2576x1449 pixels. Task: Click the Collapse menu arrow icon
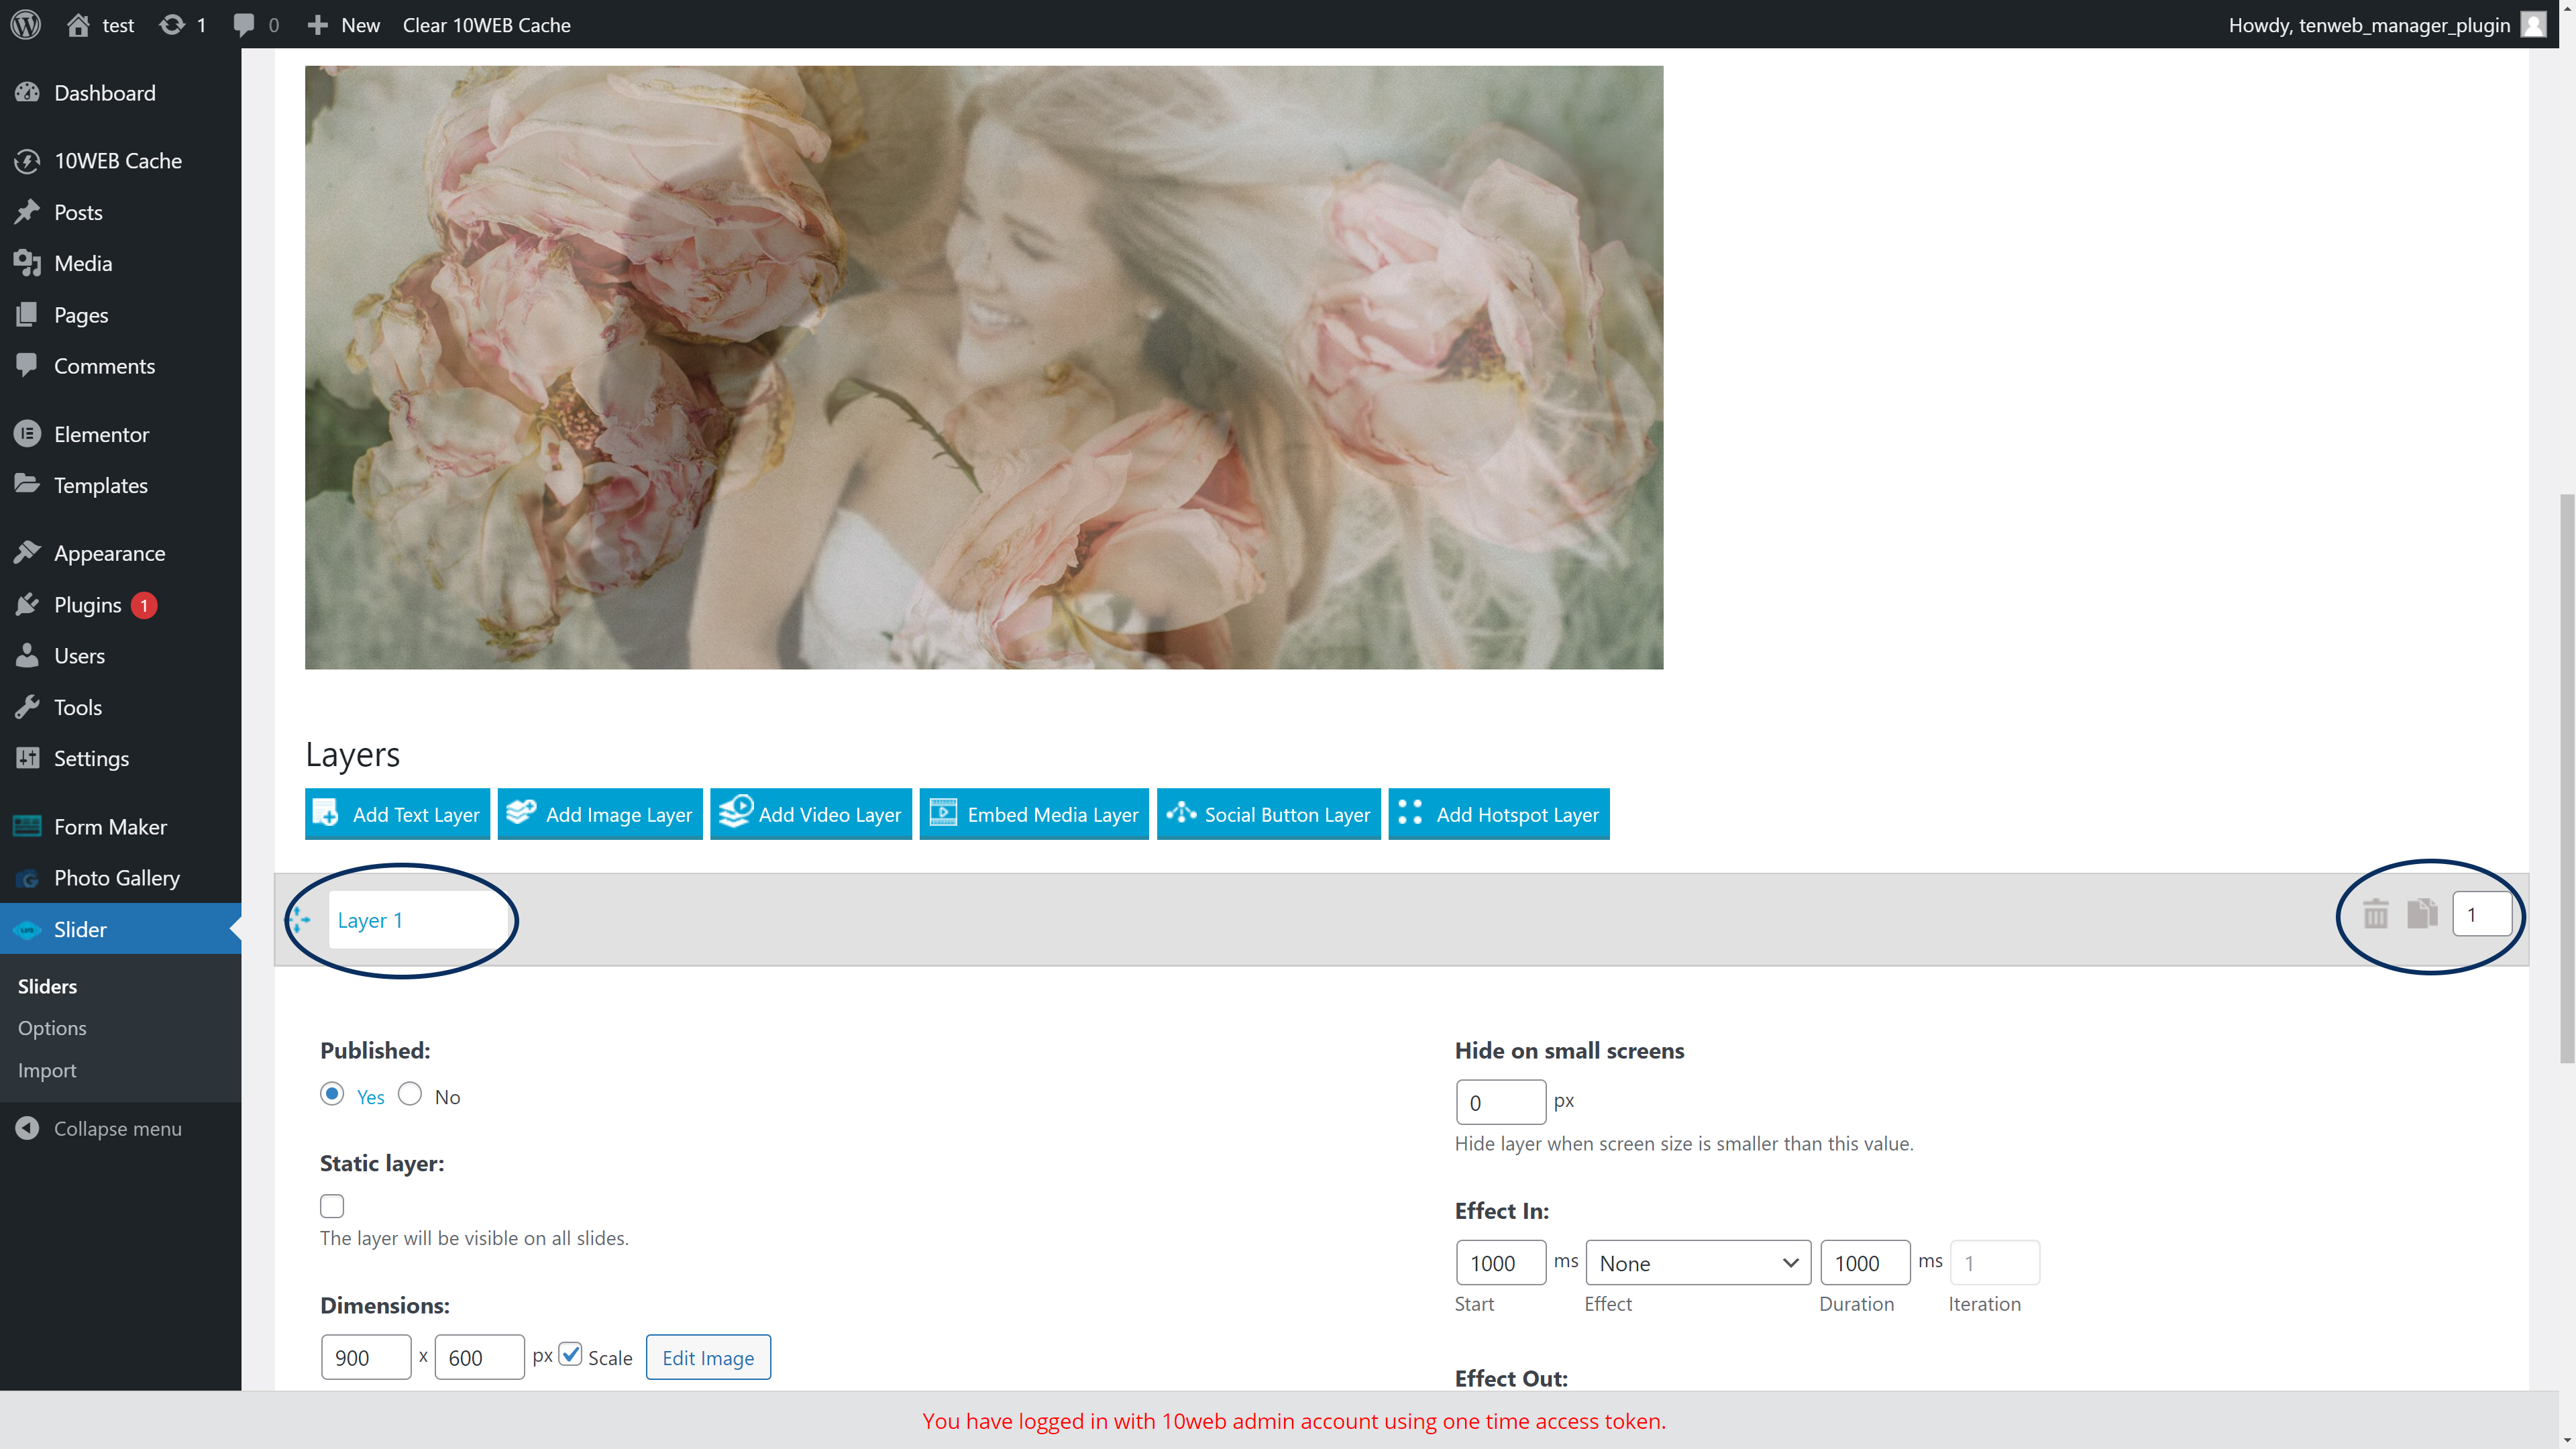[27, 1128]
